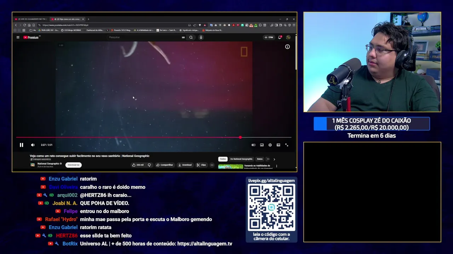Click the youtube.com address bar
Image resolution: width=453 pixels, height=254 pixels.
113,25
